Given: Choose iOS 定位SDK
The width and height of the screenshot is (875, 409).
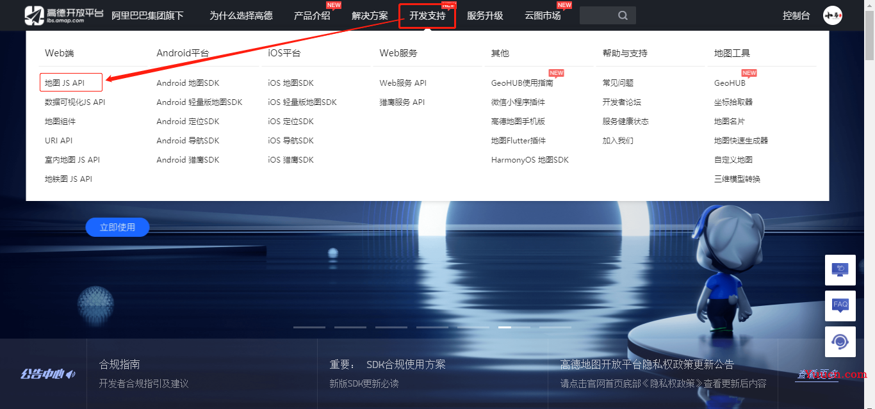Looking at the screenshot, I should [291, 122].
